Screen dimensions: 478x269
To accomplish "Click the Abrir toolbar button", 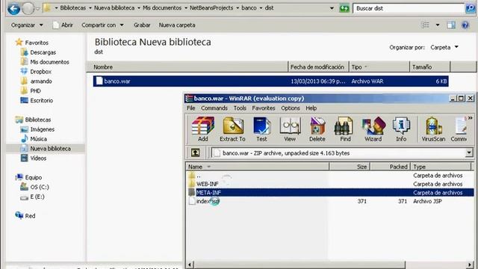I will click(x=63, y=25).
